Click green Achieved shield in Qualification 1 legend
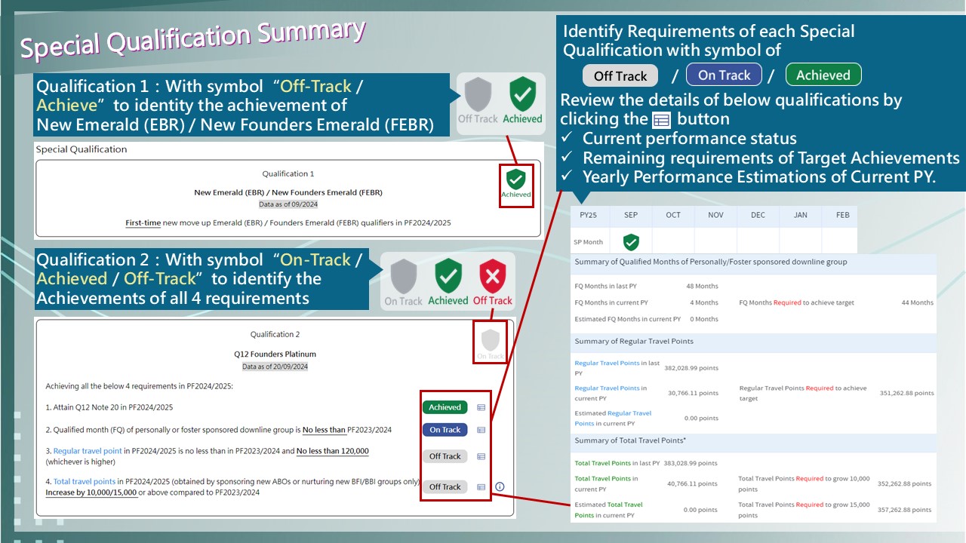Screen dimensions: 966x543 point(522,94)
